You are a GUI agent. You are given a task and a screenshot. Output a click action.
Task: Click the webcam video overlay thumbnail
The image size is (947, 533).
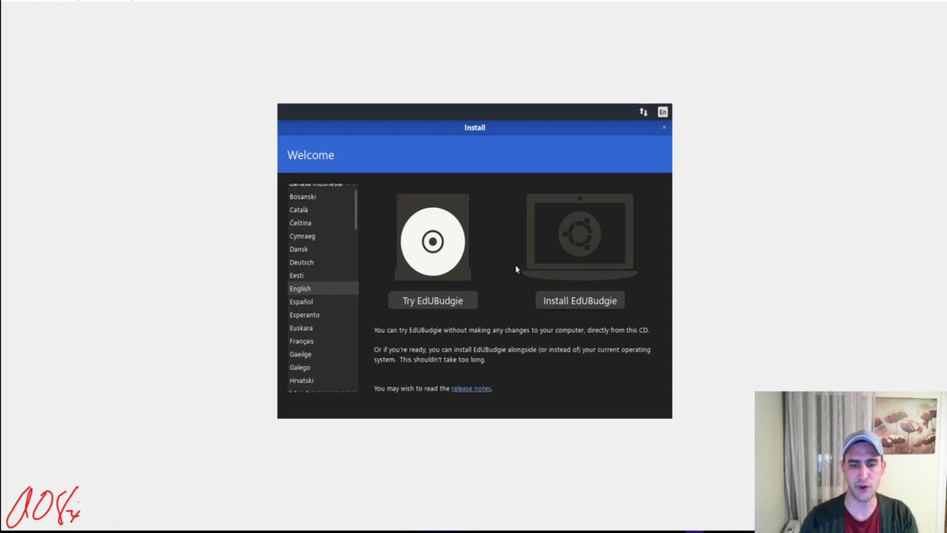(850, 462)
